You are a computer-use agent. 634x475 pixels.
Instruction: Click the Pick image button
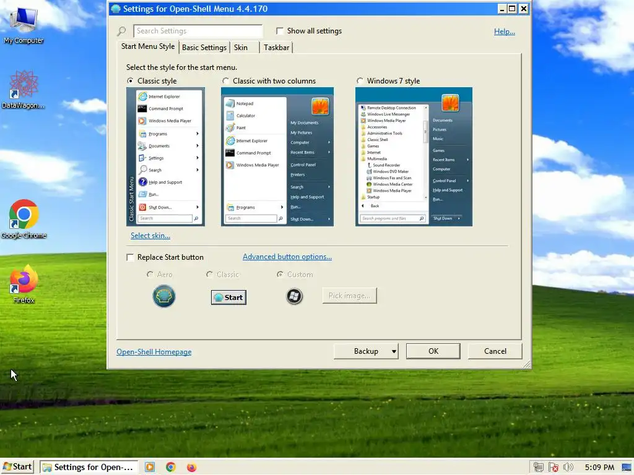349,296
